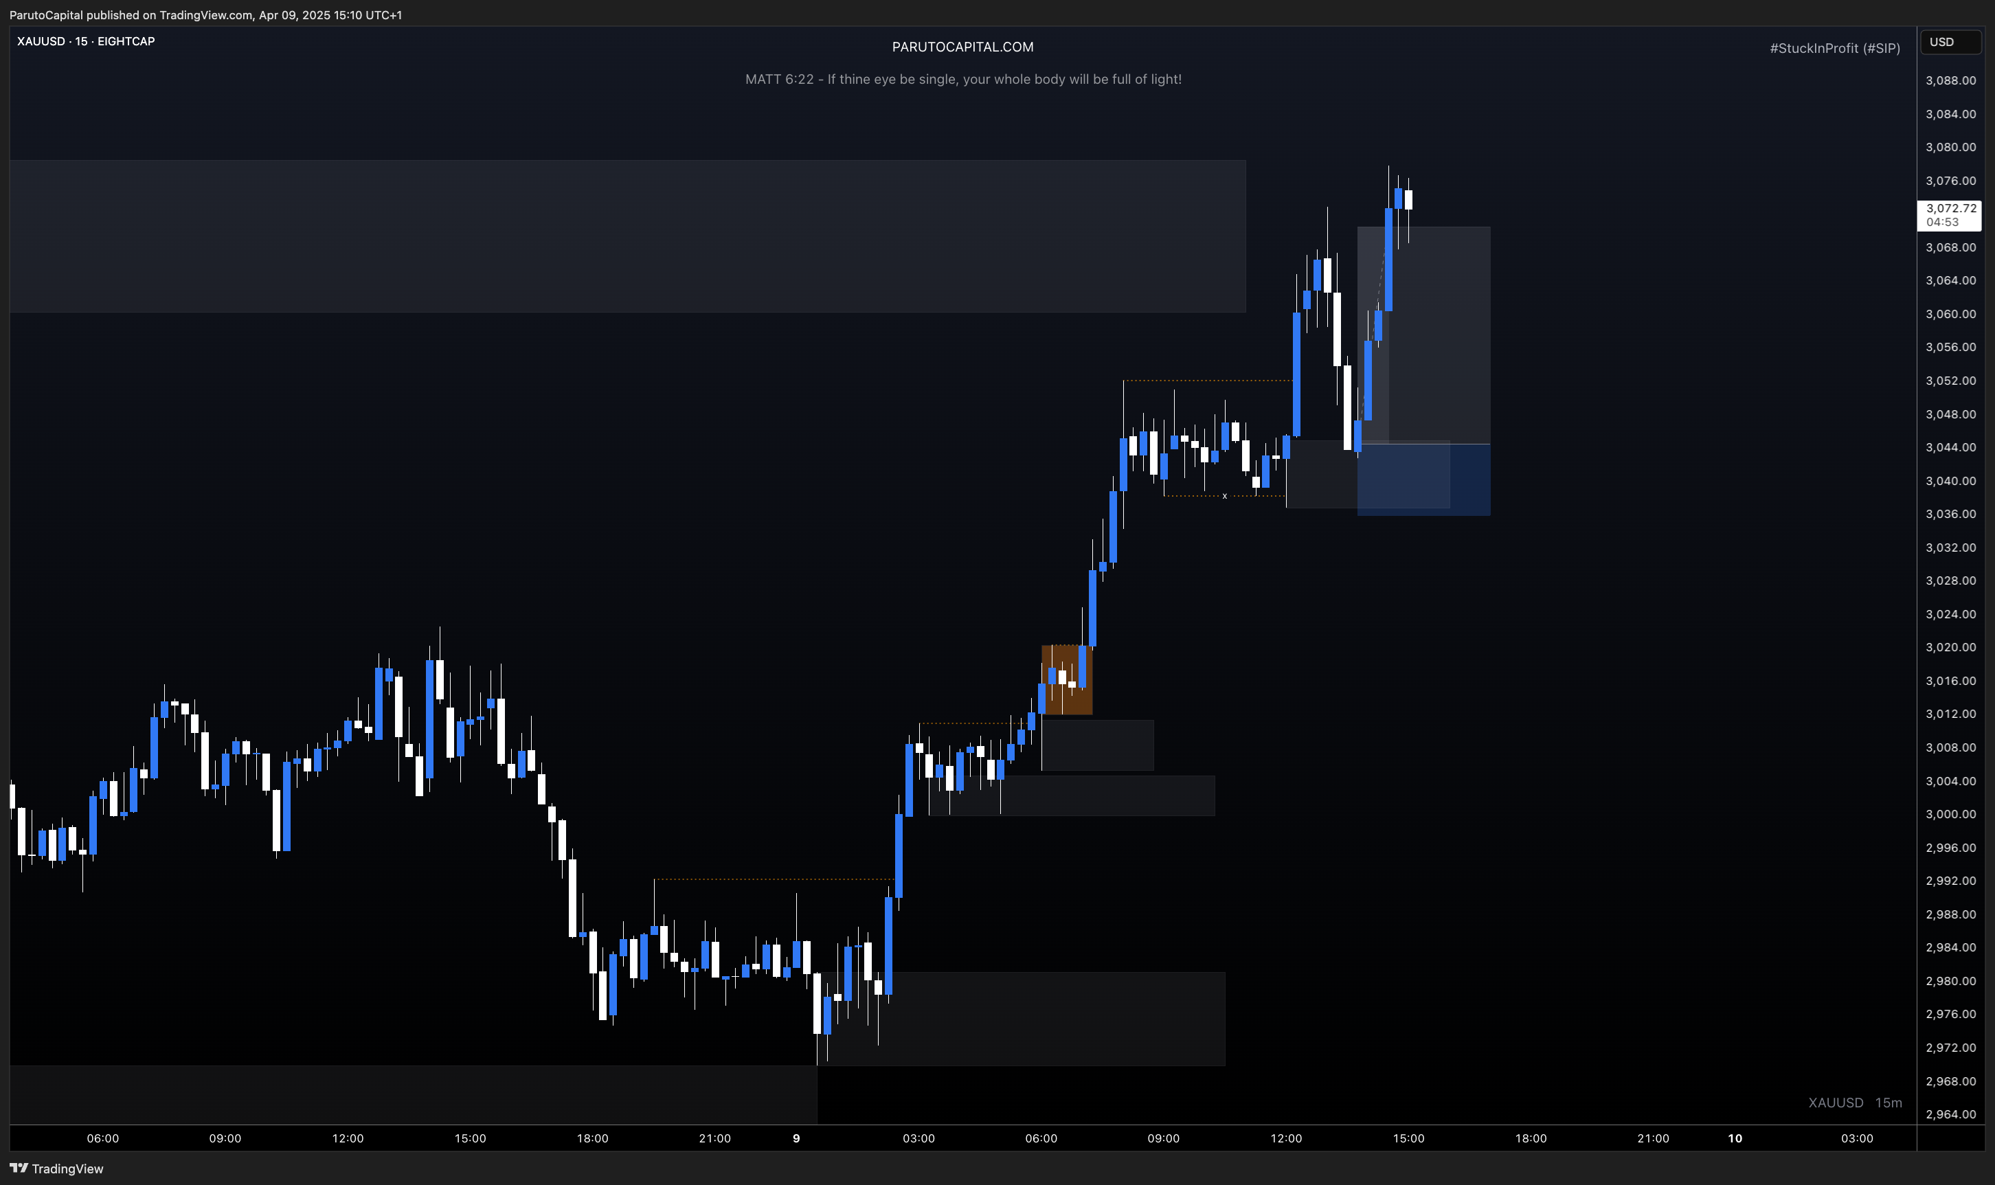Screen dimensions: 1995x1185
Task: Click the XAUUSD · 15 · EIGHTCAP symbol label
Action: click(x=87, y=41)
